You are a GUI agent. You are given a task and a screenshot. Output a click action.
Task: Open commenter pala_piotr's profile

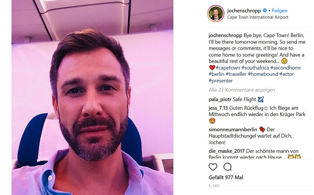(x=220, y=99)
